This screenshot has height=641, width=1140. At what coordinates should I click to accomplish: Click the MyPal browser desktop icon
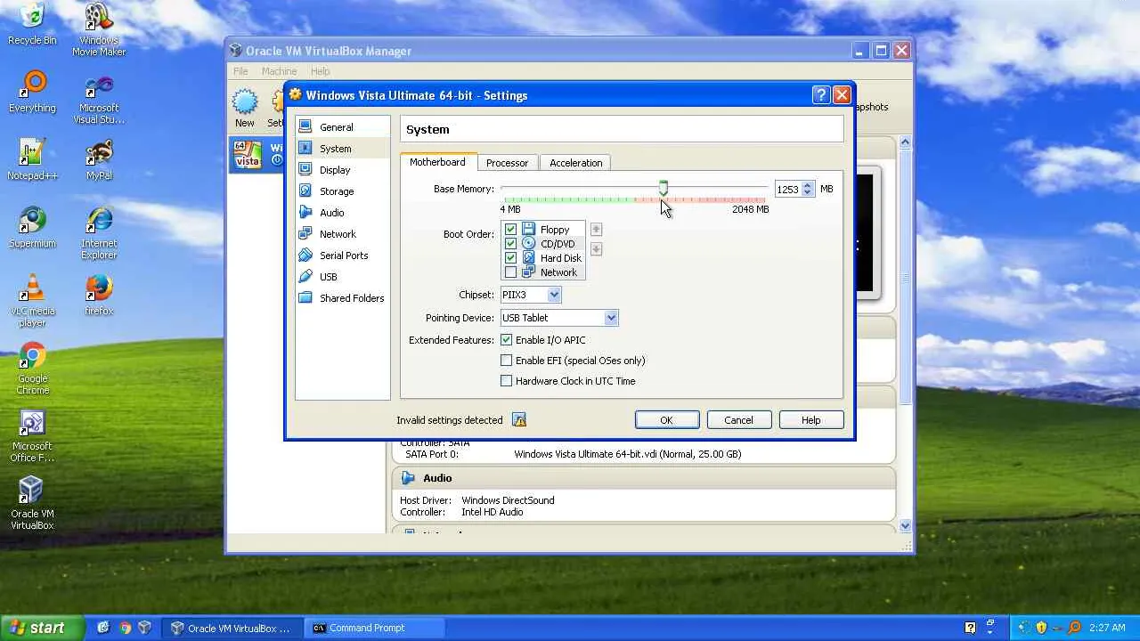[x=99, y=159]
